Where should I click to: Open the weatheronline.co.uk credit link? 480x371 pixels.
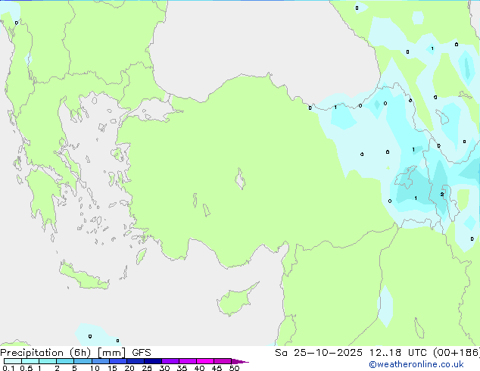[416, 364]
